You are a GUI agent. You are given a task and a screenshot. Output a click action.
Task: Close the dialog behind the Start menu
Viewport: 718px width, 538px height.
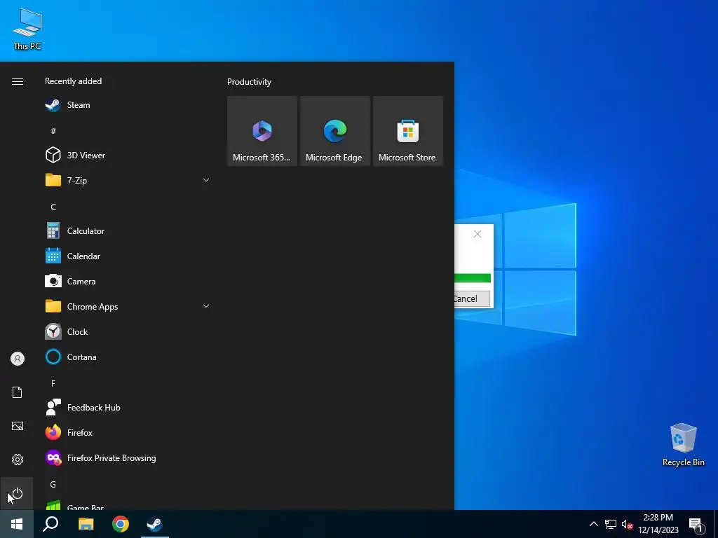(477, 234)
